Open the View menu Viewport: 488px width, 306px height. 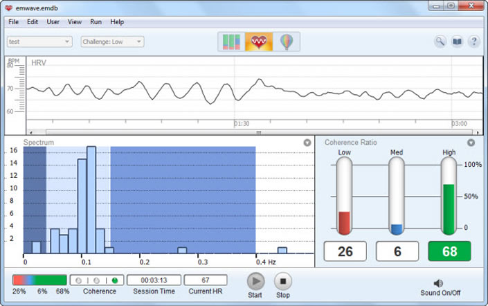74,21
